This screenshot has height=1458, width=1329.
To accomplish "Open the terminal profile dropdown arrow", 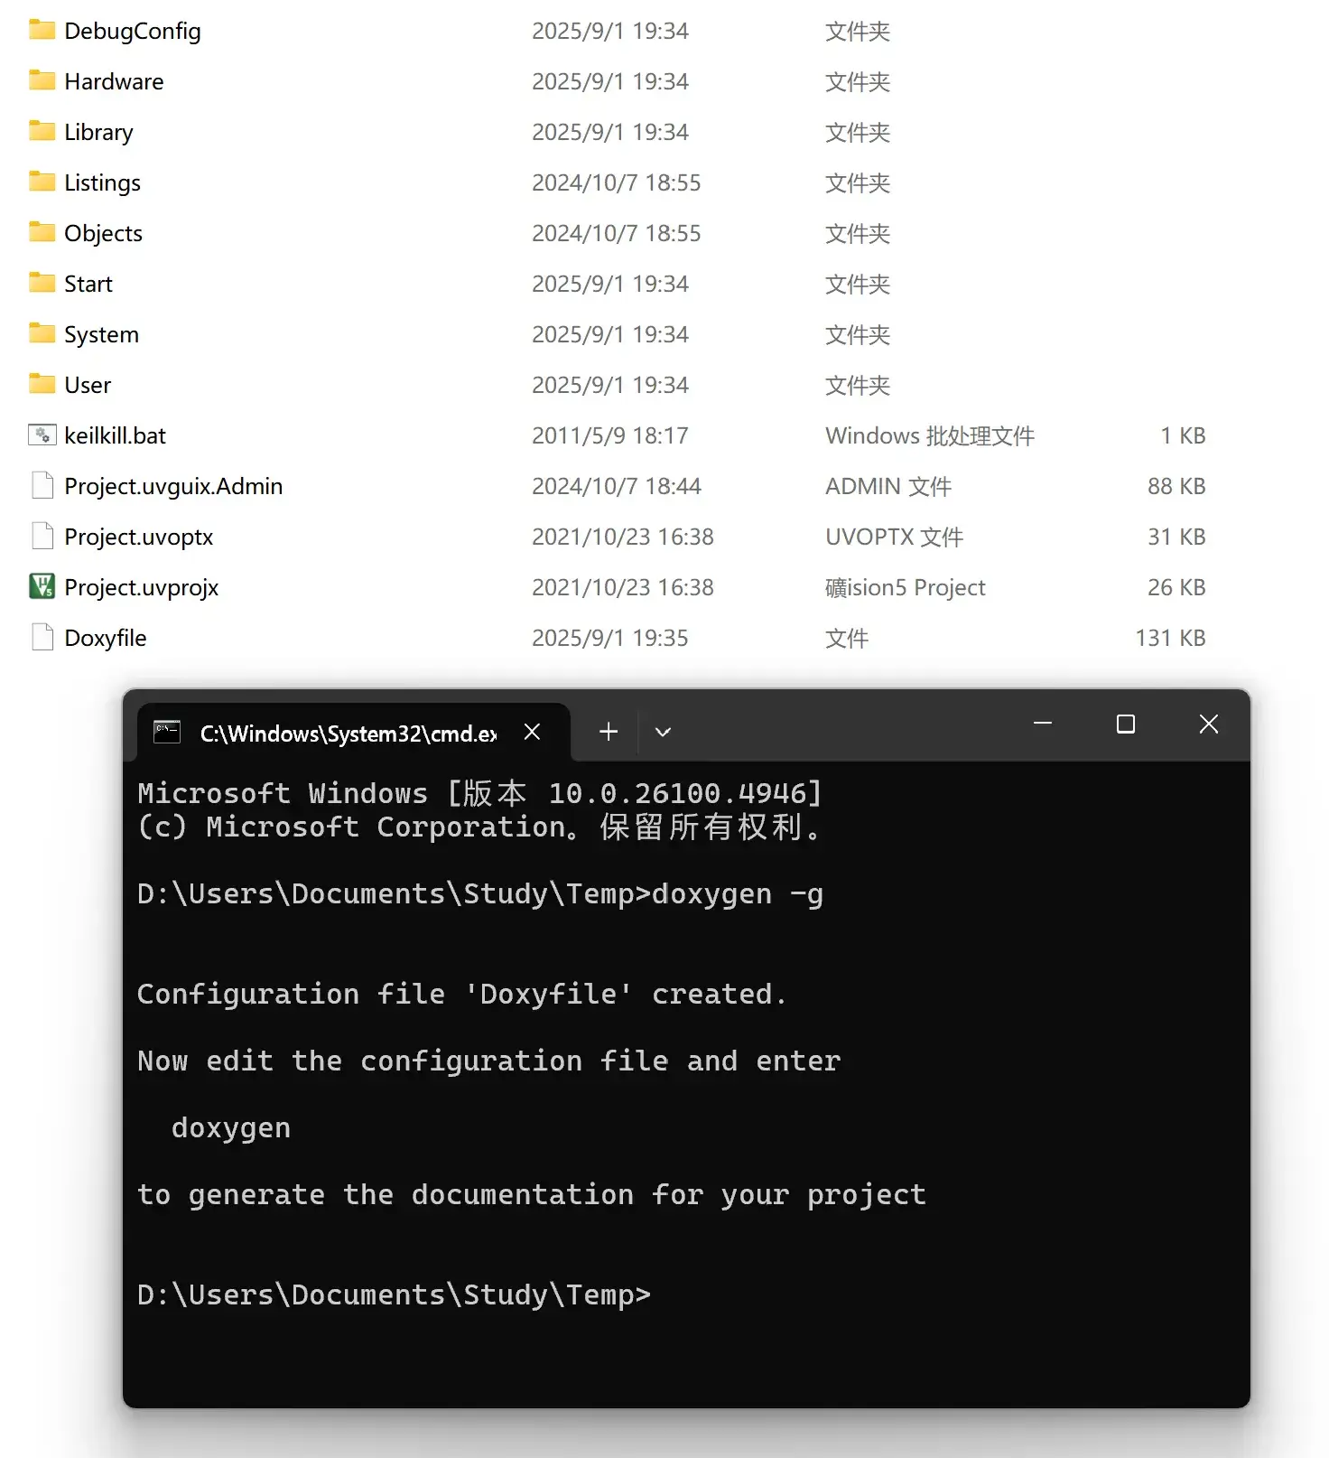I will (x=663, y=732).
